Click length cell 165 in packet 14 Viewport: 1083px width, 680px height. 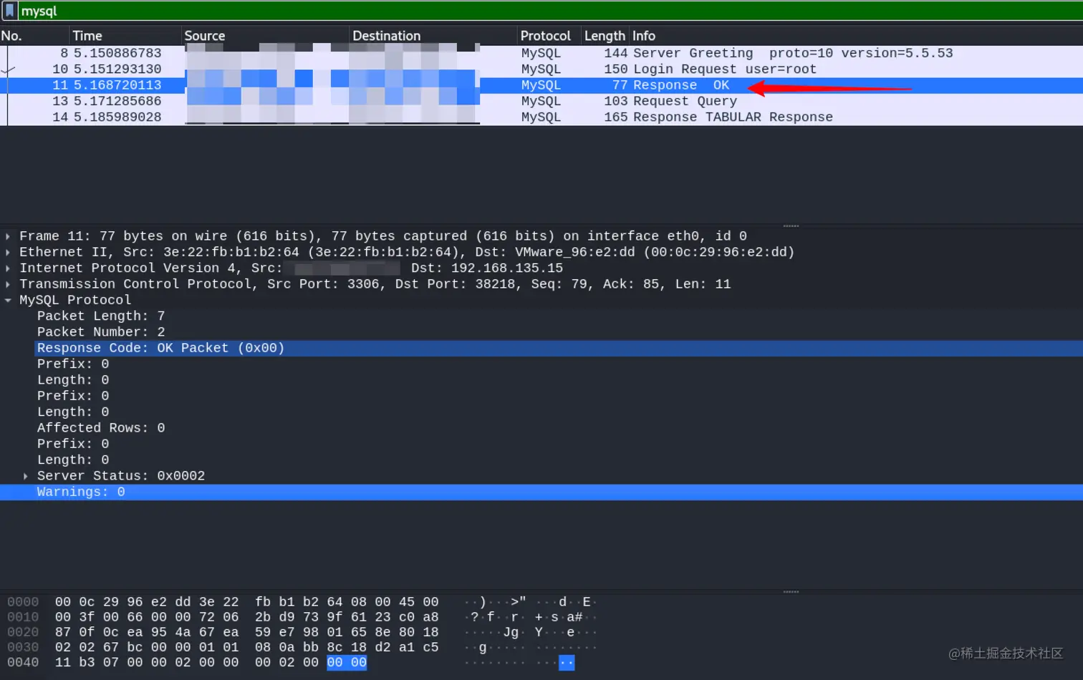pos(615,117)
